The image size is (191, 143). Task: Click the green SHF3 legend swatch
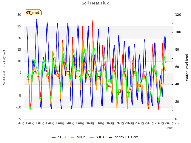[91, 138]
